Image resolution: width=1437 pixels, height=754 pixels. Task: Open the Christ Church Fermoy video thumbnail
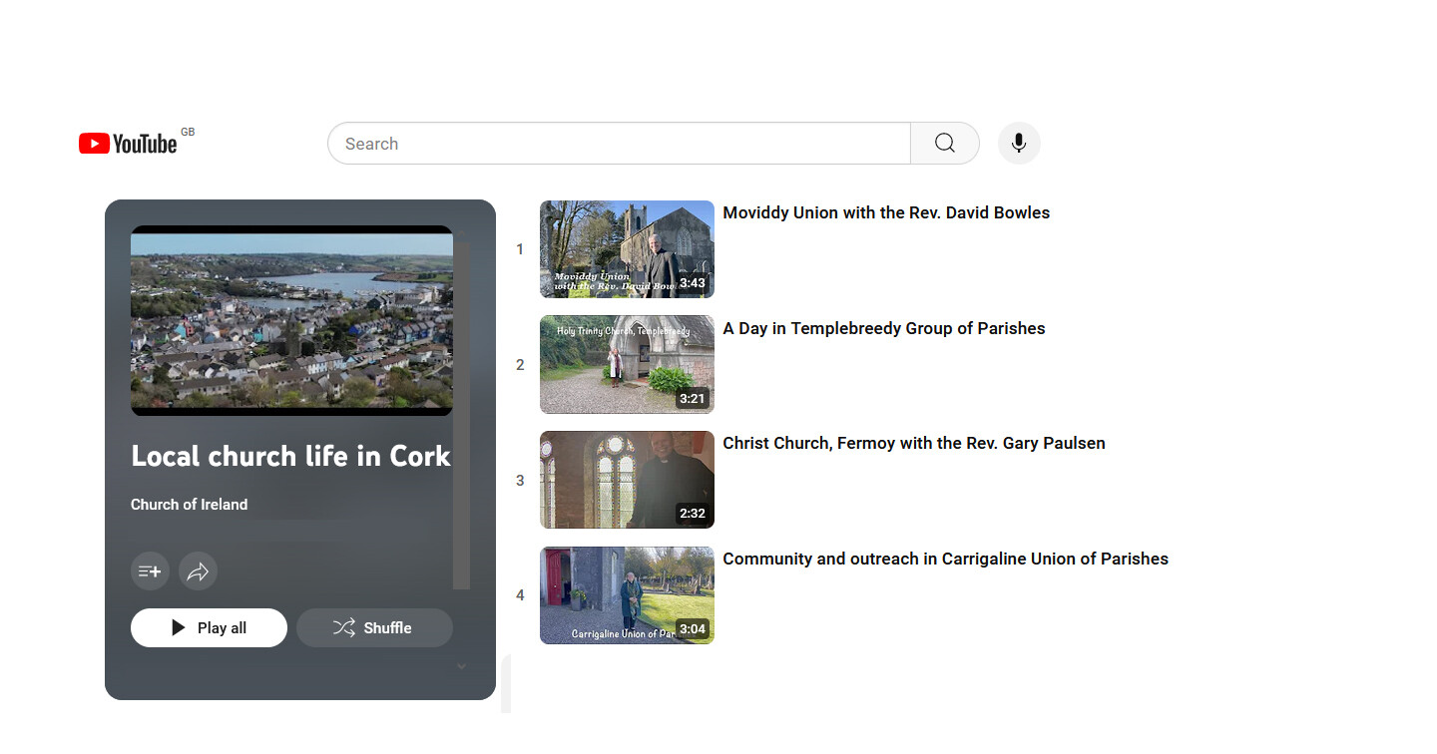(627, 480)
